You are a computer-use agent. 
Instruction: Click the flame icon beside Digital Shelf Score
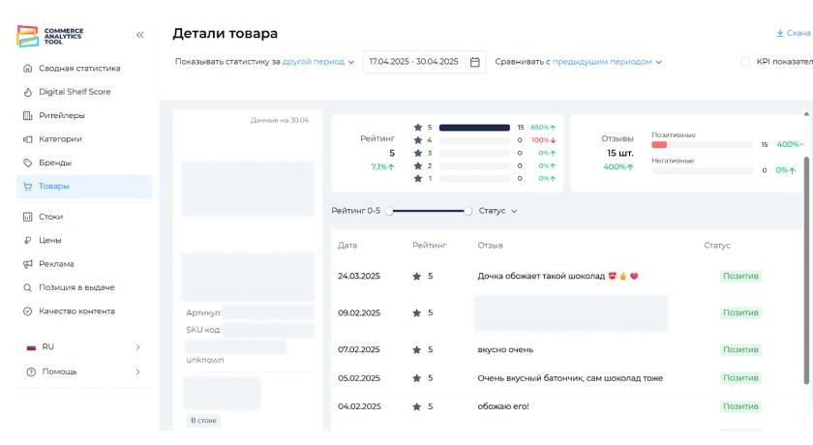tap(27, 92)
